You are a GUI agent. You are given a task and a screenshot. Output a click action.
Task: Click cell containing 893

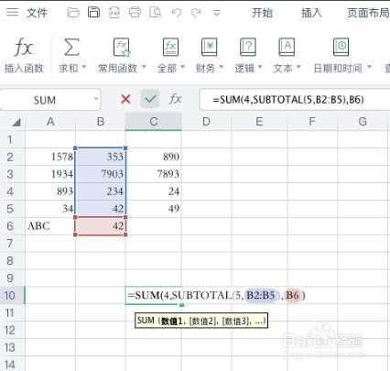pos(50,191)
